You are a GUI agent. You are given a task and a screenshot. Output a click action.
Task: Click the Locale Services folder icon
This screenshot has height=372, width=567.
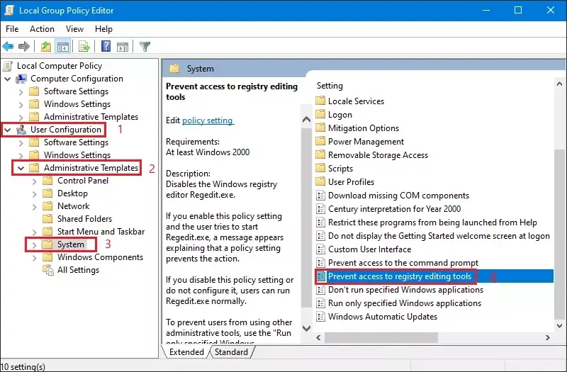(320, 101)
